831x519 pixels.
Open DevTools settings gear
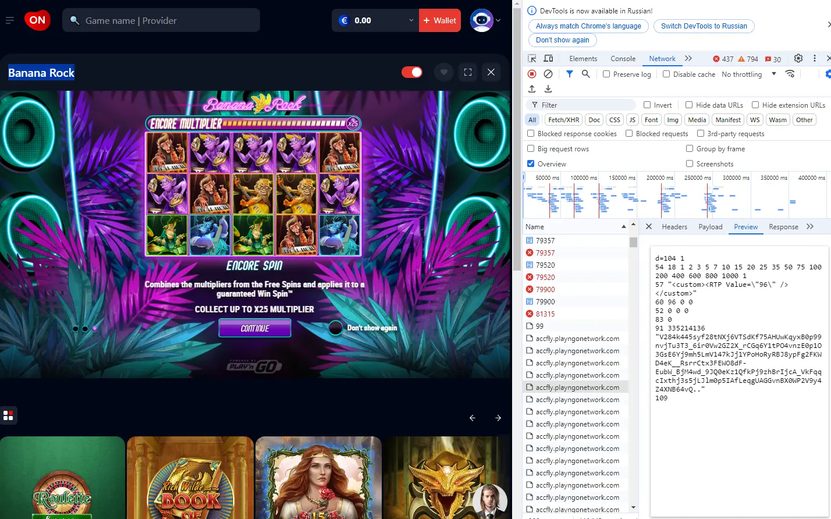pyautogui.click(x=798, y=59)
